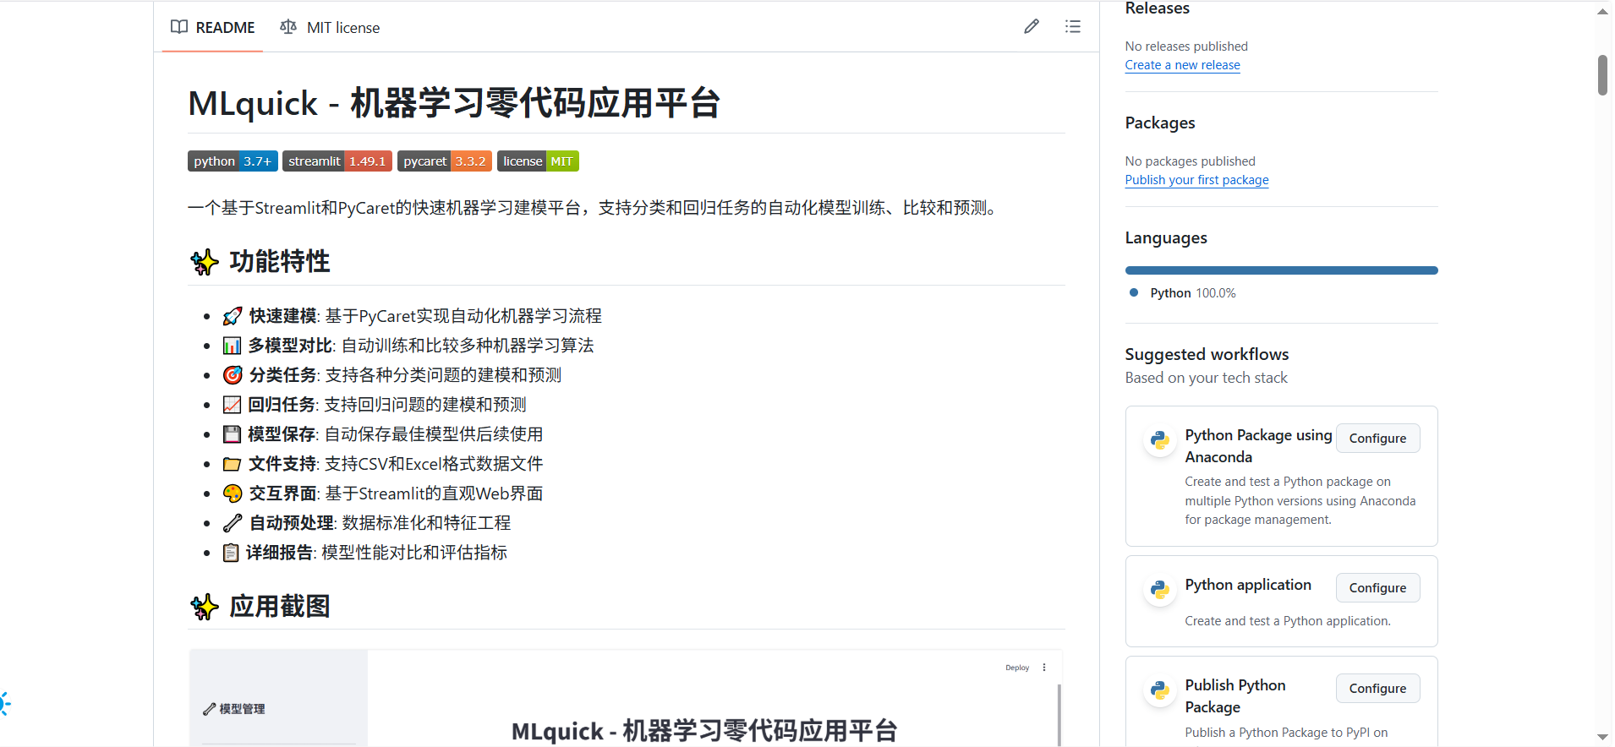
Task: Click the scrollbar up arrow
Action: click(1602, 12)
